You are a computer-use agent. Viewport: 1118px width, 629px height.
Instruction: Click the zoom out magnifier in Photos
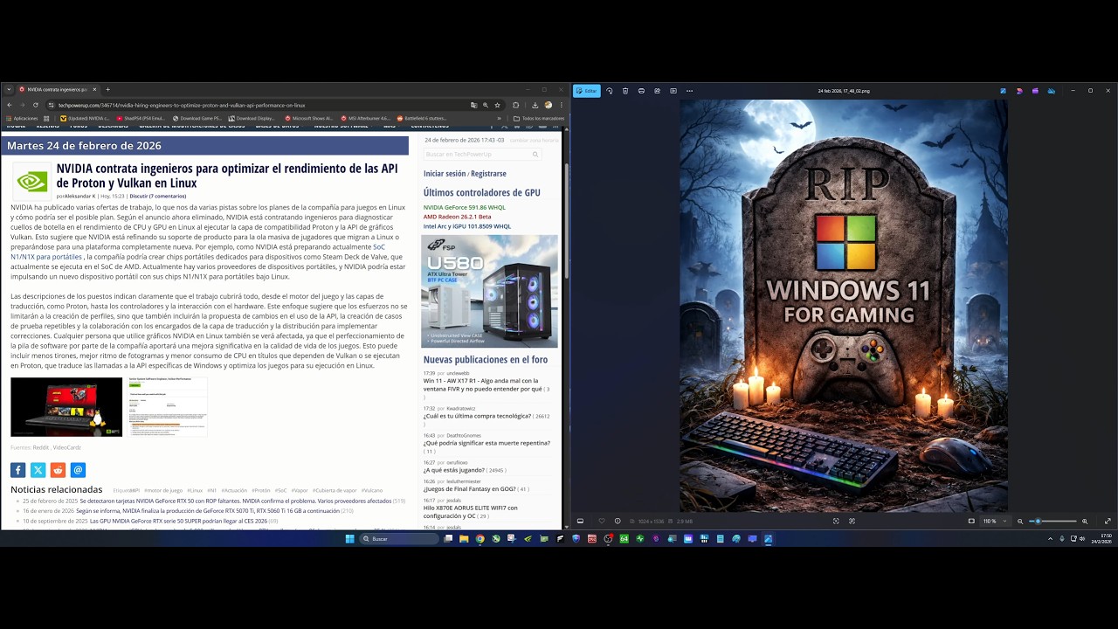coord(1019,522)
